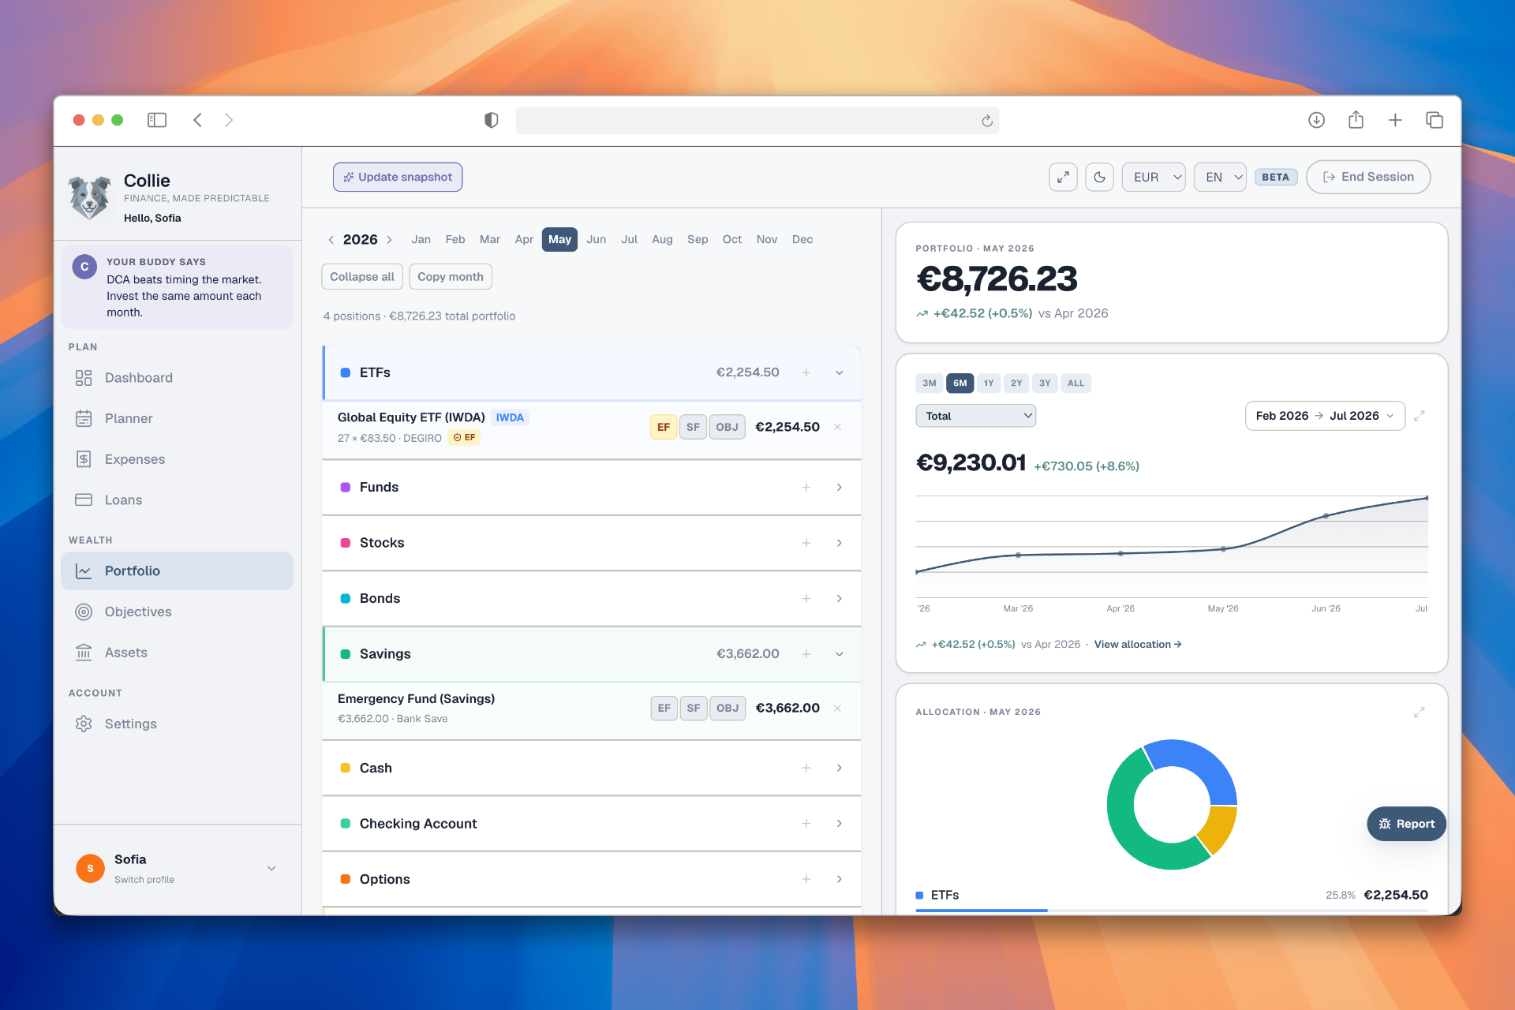Click the browser forward arrow
Viewport: 1515px width, 1010px height.
point(229,120)
